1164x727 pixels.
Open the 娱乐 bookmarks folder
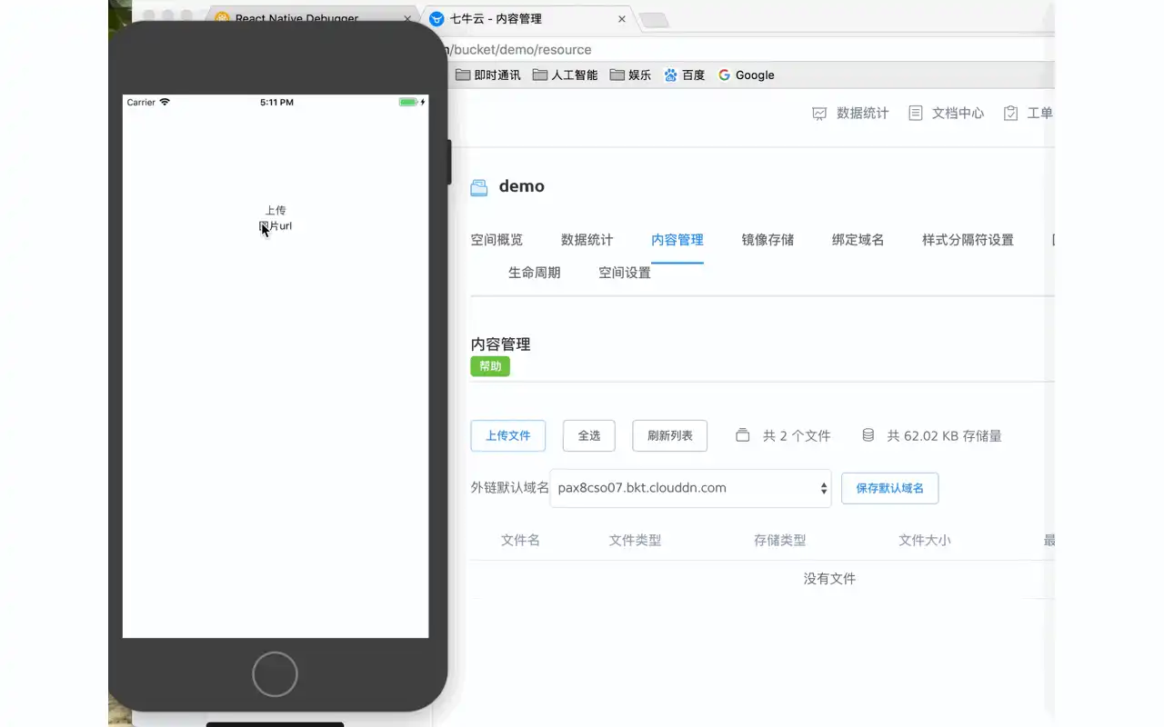point(630,75)
